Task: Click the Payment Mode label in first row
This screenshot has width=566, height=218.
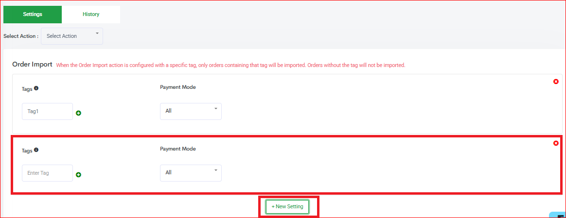Action: click(x=177, y=87)
